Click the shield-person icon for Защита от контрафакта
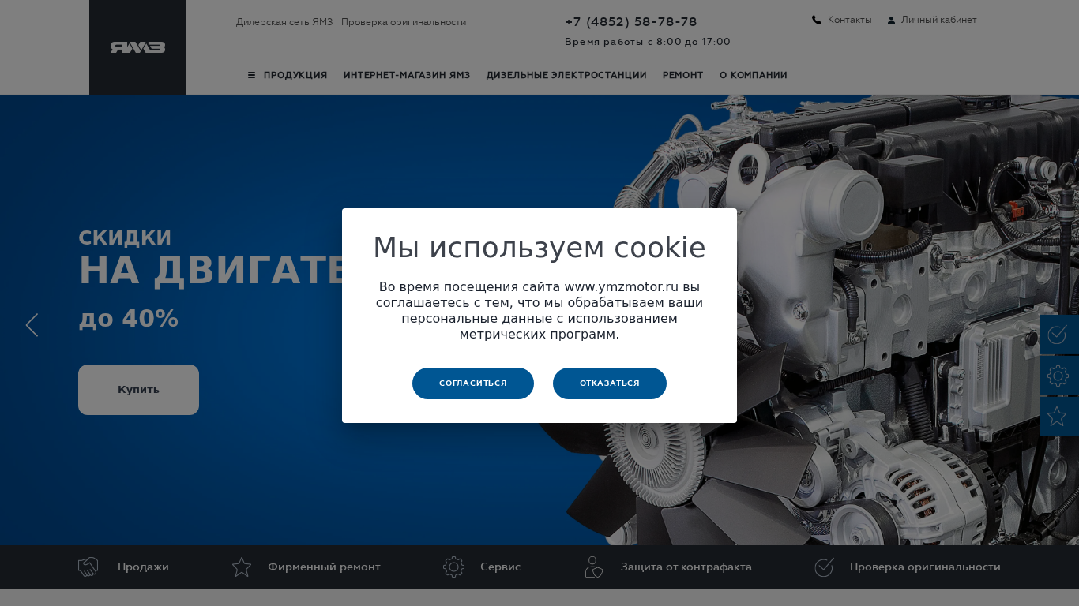This screenshot has height=606, width=1079. click(x=593, y=567)
